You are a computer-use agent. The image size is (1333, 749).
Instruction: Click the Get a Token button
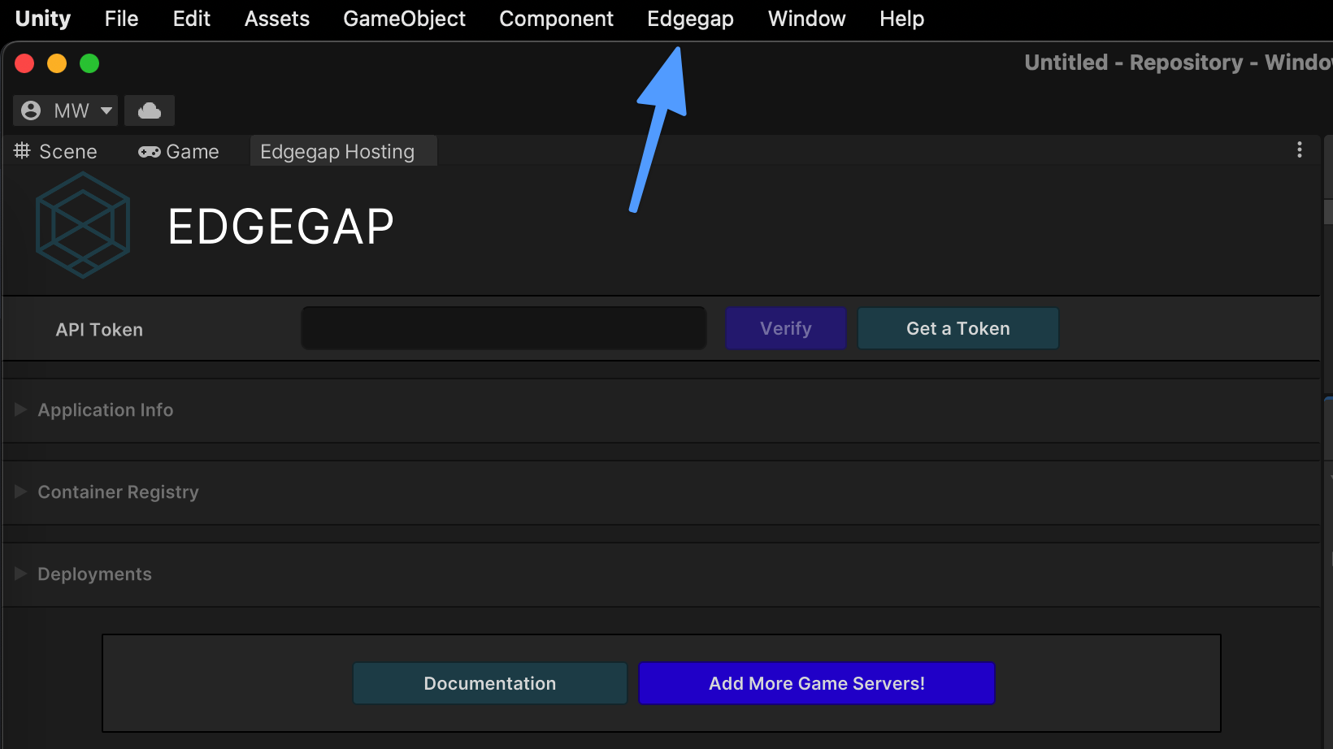coord(957,329)
